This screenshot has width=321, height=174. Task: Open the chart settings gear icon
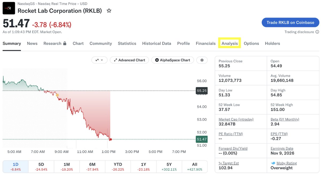point(202,60)
